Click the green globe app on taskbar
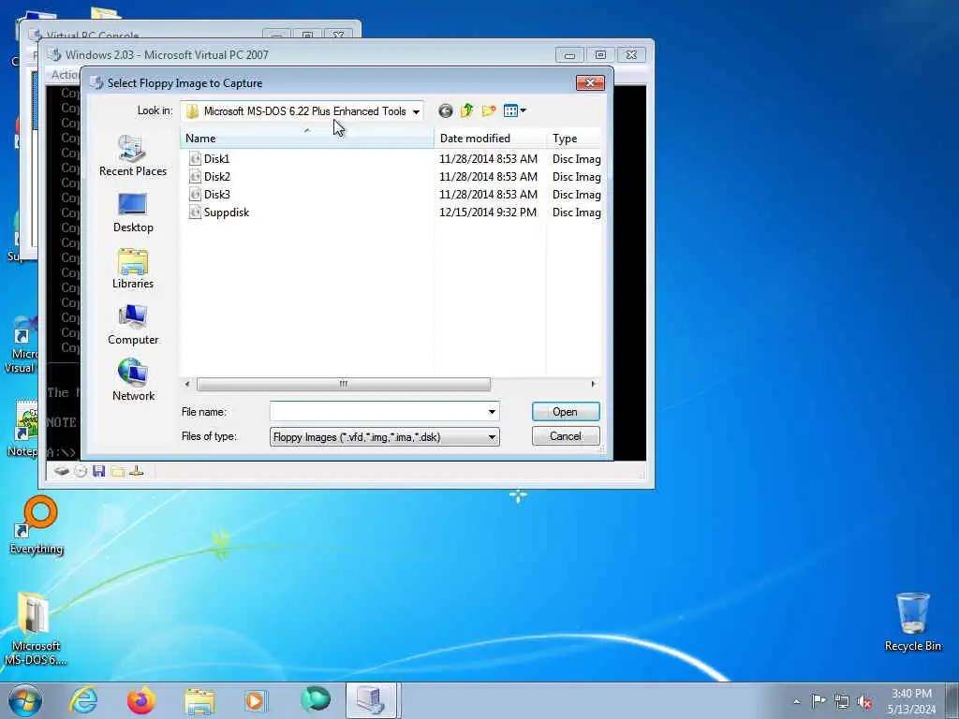The height and width of the screenshot is (719, 959). (316, 700)
